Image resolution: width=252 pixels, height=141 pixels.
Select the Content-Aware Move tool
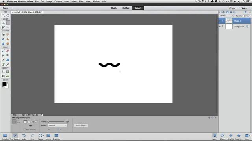[3, 76]
